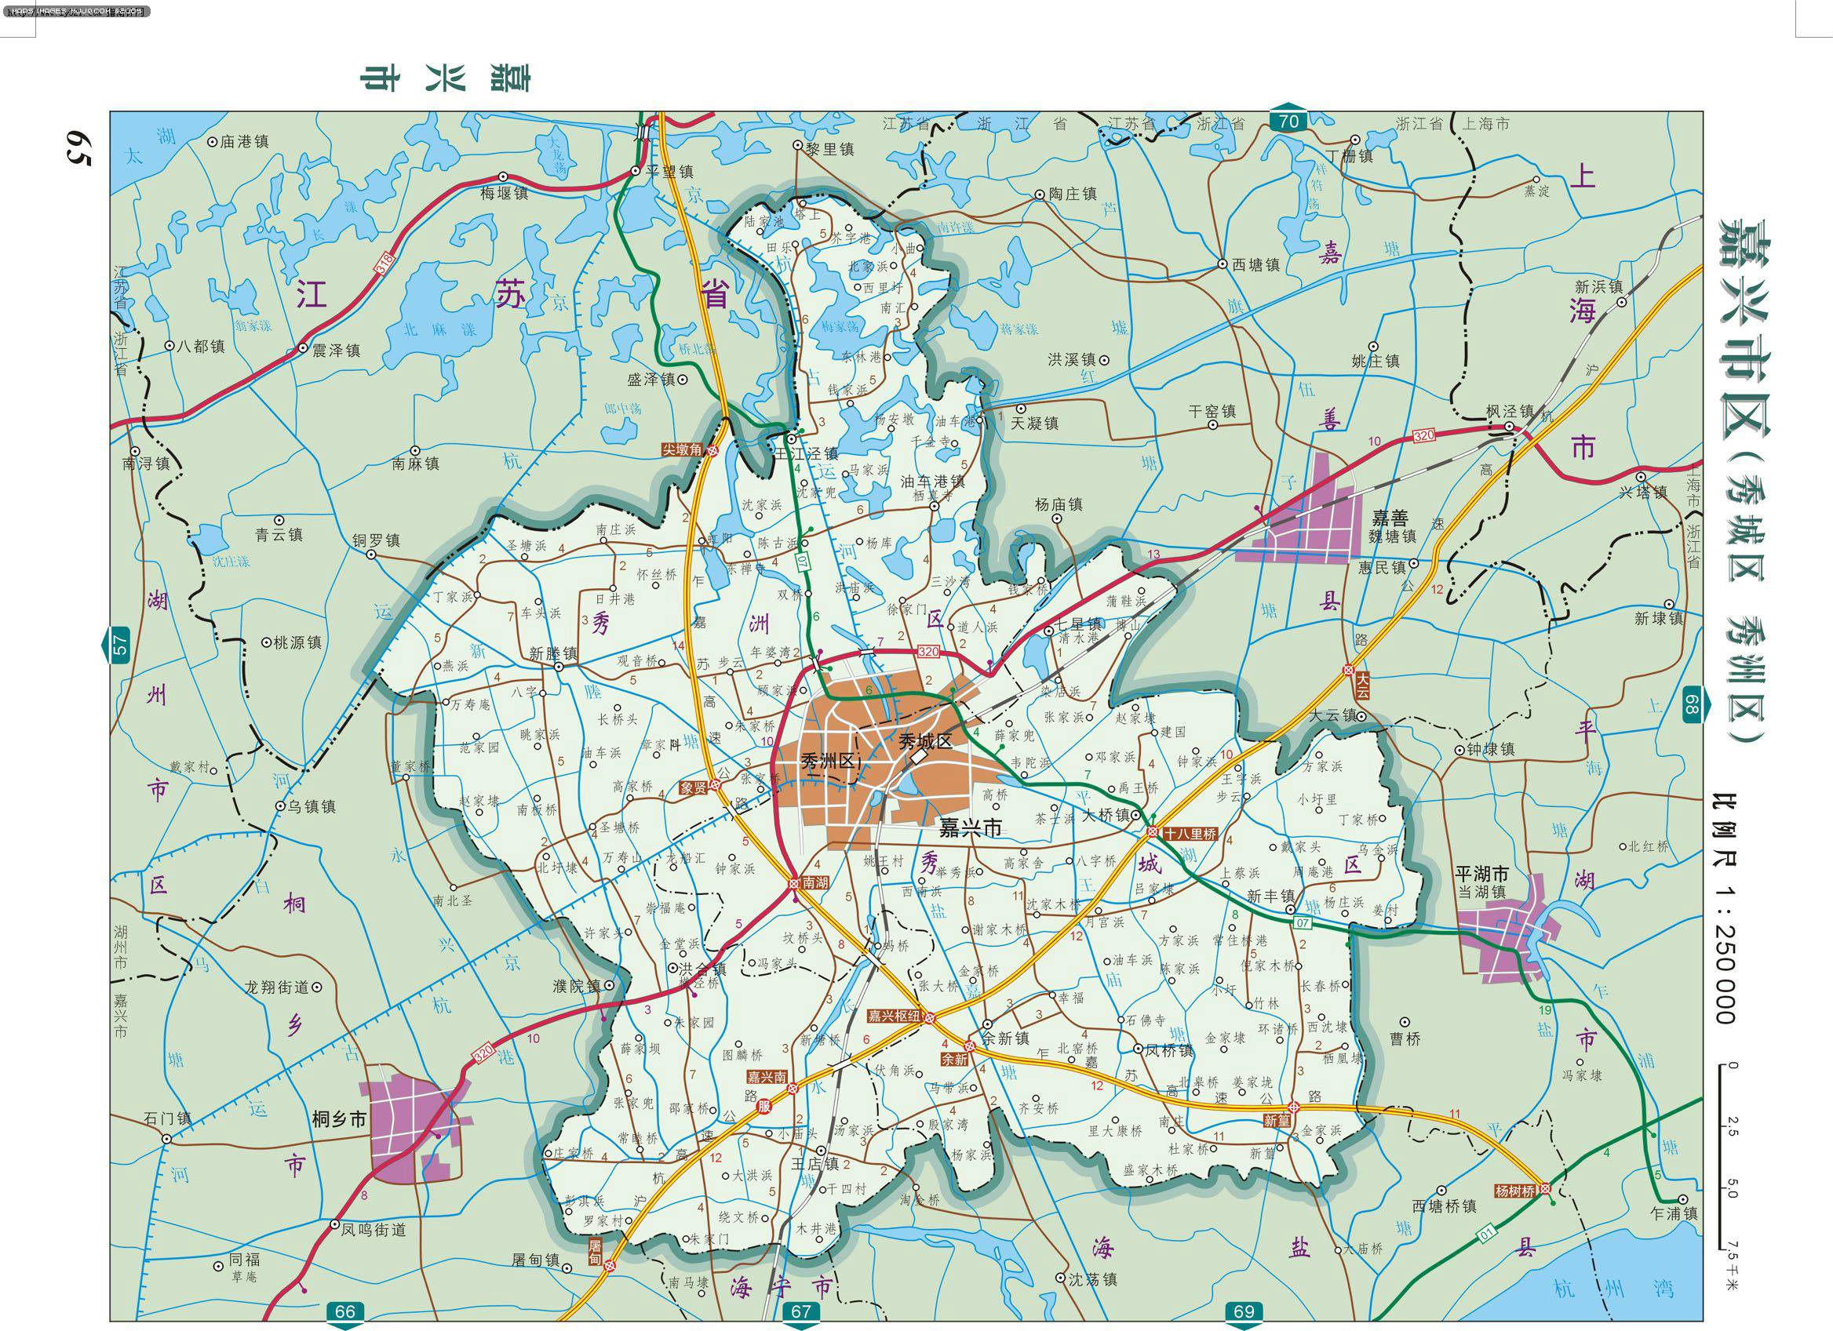Click the 枫泾镇 town label
The height and width of the screenshot is (1331, 1833).
(x=1510, y=411)
